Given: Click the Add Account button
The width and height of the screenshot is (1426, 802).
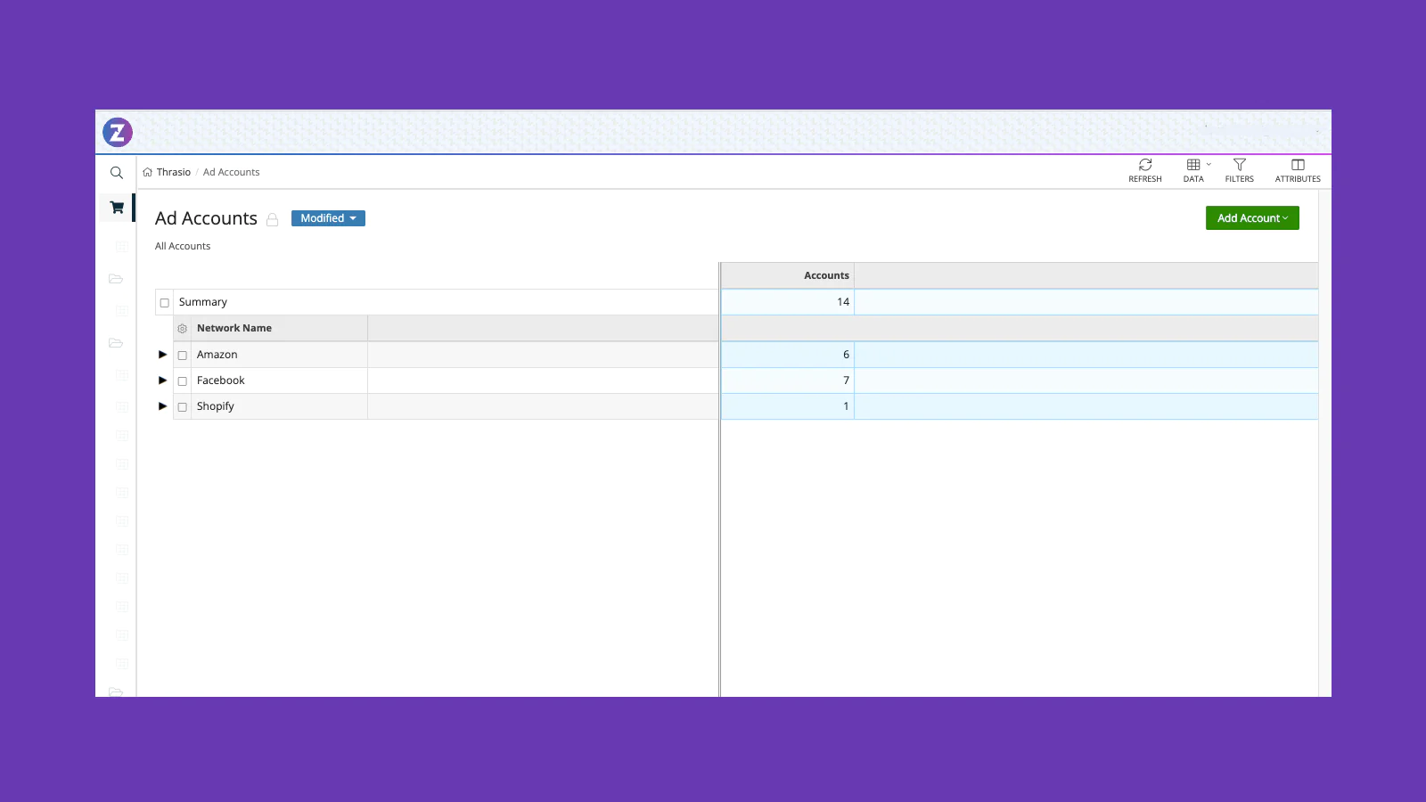Looking at the screenshot, I should [1251, 218].
